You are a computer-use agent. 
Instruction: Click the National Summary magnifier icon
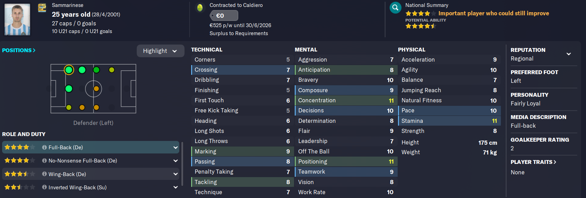point(396,8)
